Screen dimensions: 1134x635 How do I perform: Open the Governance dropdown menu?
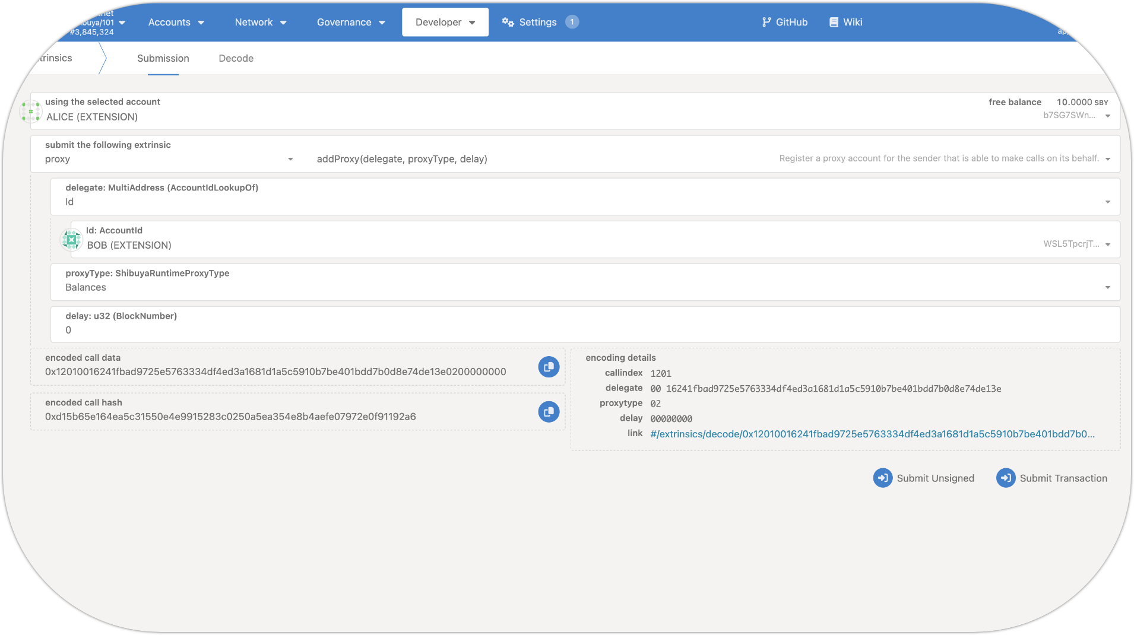(x=350, y=22)
